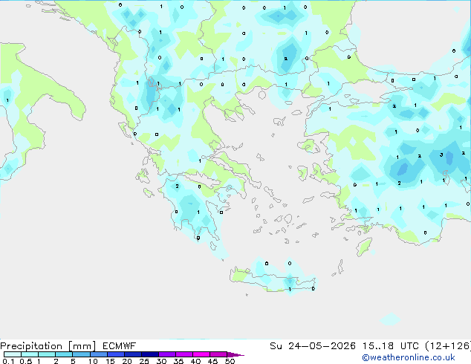Click the 'ECMWF' model label
471x364 pixels.
coord(120,346)
